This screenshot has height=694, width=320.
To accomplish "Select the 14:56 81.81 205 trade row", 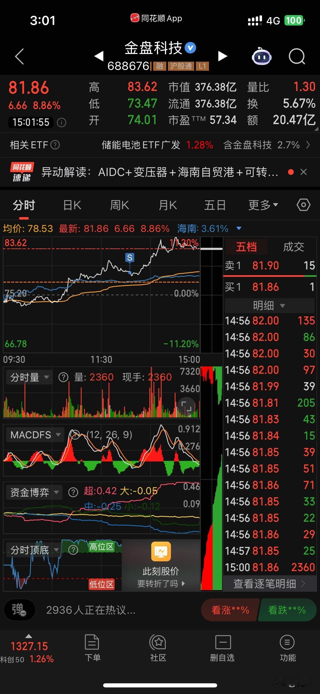I will point(270,403).
